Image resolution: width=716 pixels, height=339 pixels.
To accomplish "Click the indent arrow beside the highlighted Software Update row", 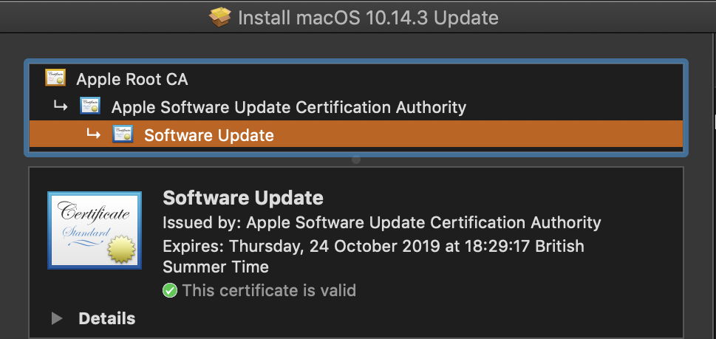I will pos(93,134).
